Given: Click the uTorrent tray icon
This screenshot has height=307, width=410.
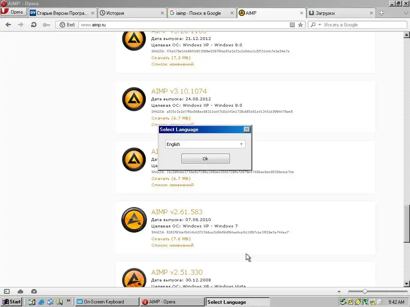Looking at the screenshot, I should coord(365,302).
